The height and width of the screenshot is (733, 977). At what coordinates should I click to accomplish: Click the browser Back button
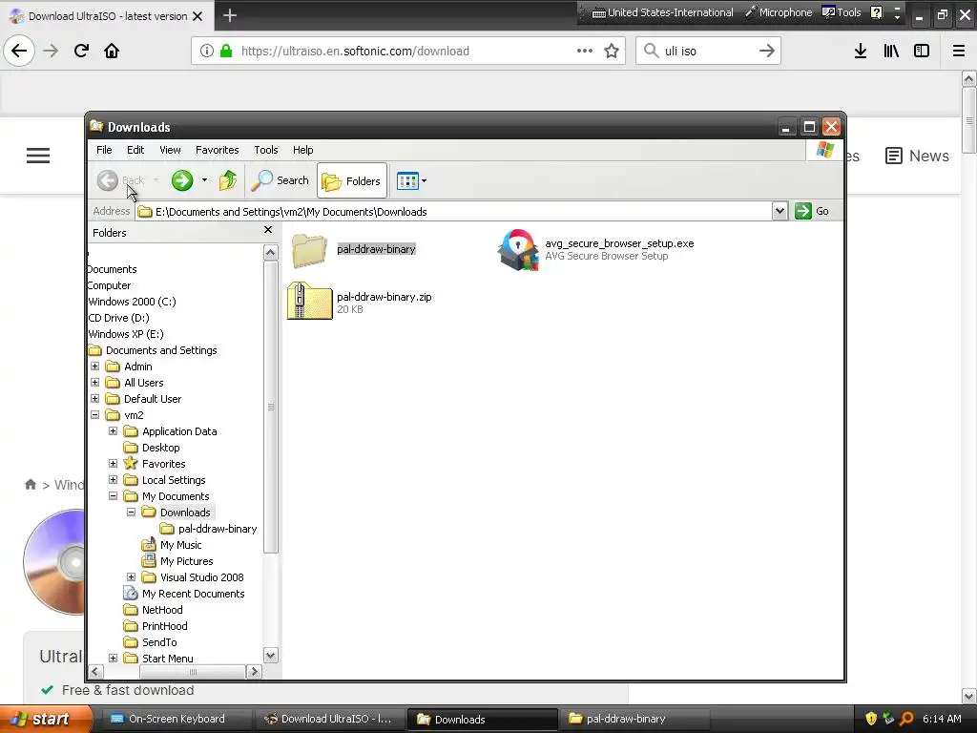(x=19, y=51)
